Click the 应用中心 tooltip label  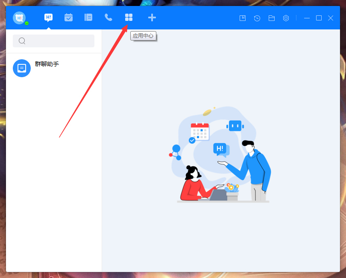click(144, 36)
